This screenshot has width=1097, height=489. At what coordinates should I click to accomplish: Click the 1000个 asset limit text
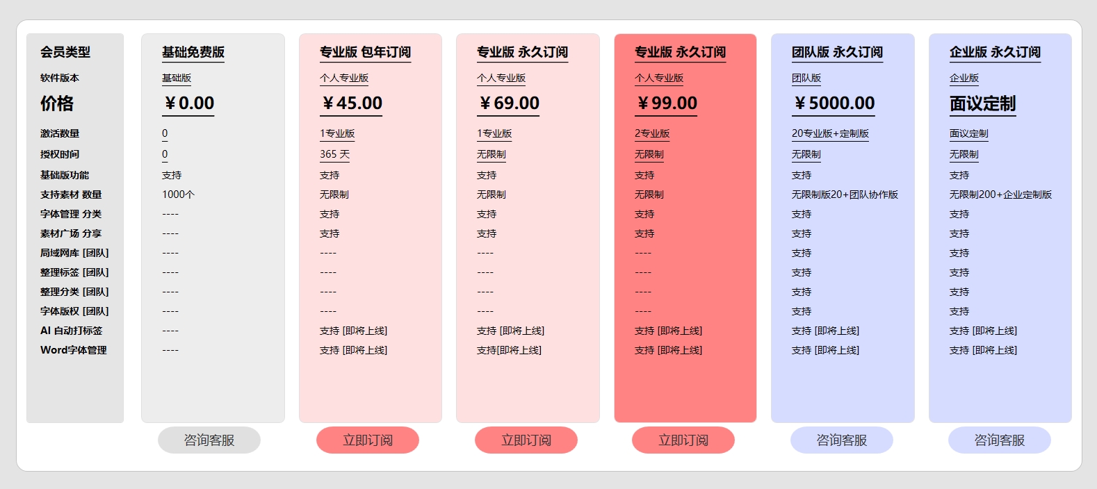[x=178, y=194]
